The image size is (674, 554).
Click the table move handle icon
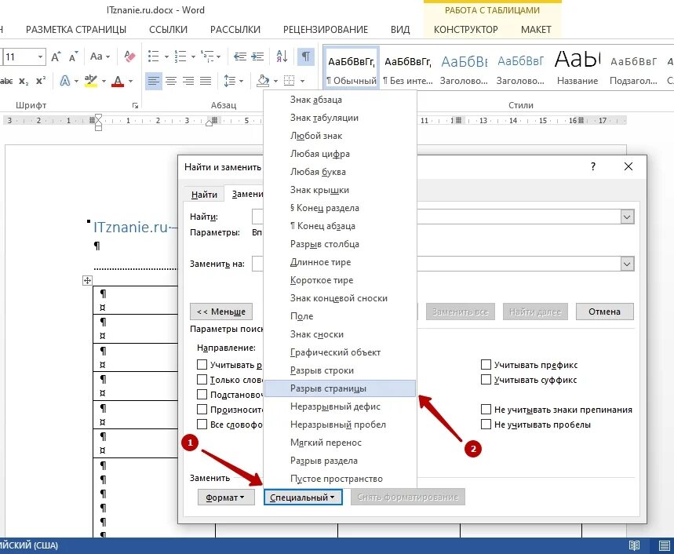(x=87, y=281)
